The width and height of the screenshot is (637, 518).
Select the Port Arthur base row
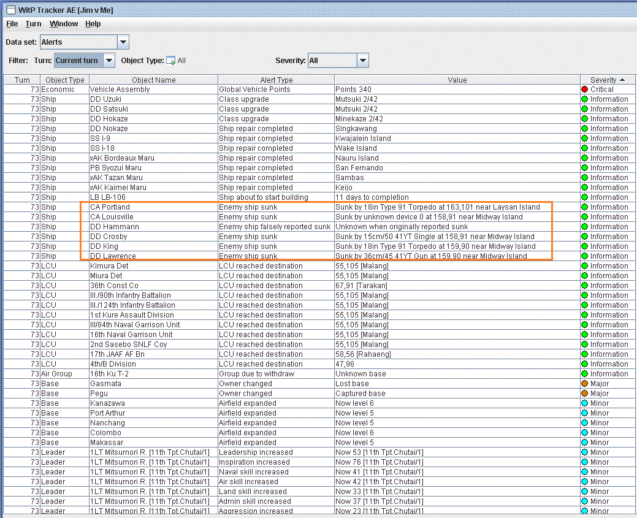[319, 413]
